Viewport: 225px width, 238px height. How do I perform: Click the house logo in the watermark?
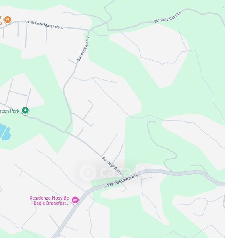point(88,173)
